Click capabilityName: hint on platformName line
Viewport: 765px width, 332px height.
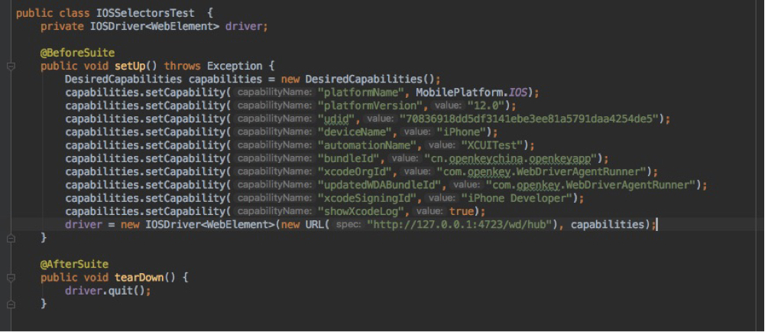coord(273,93)
